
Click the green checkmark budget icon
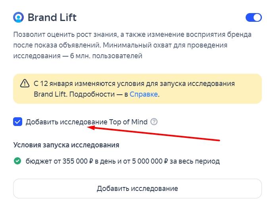tap(17, 161)
